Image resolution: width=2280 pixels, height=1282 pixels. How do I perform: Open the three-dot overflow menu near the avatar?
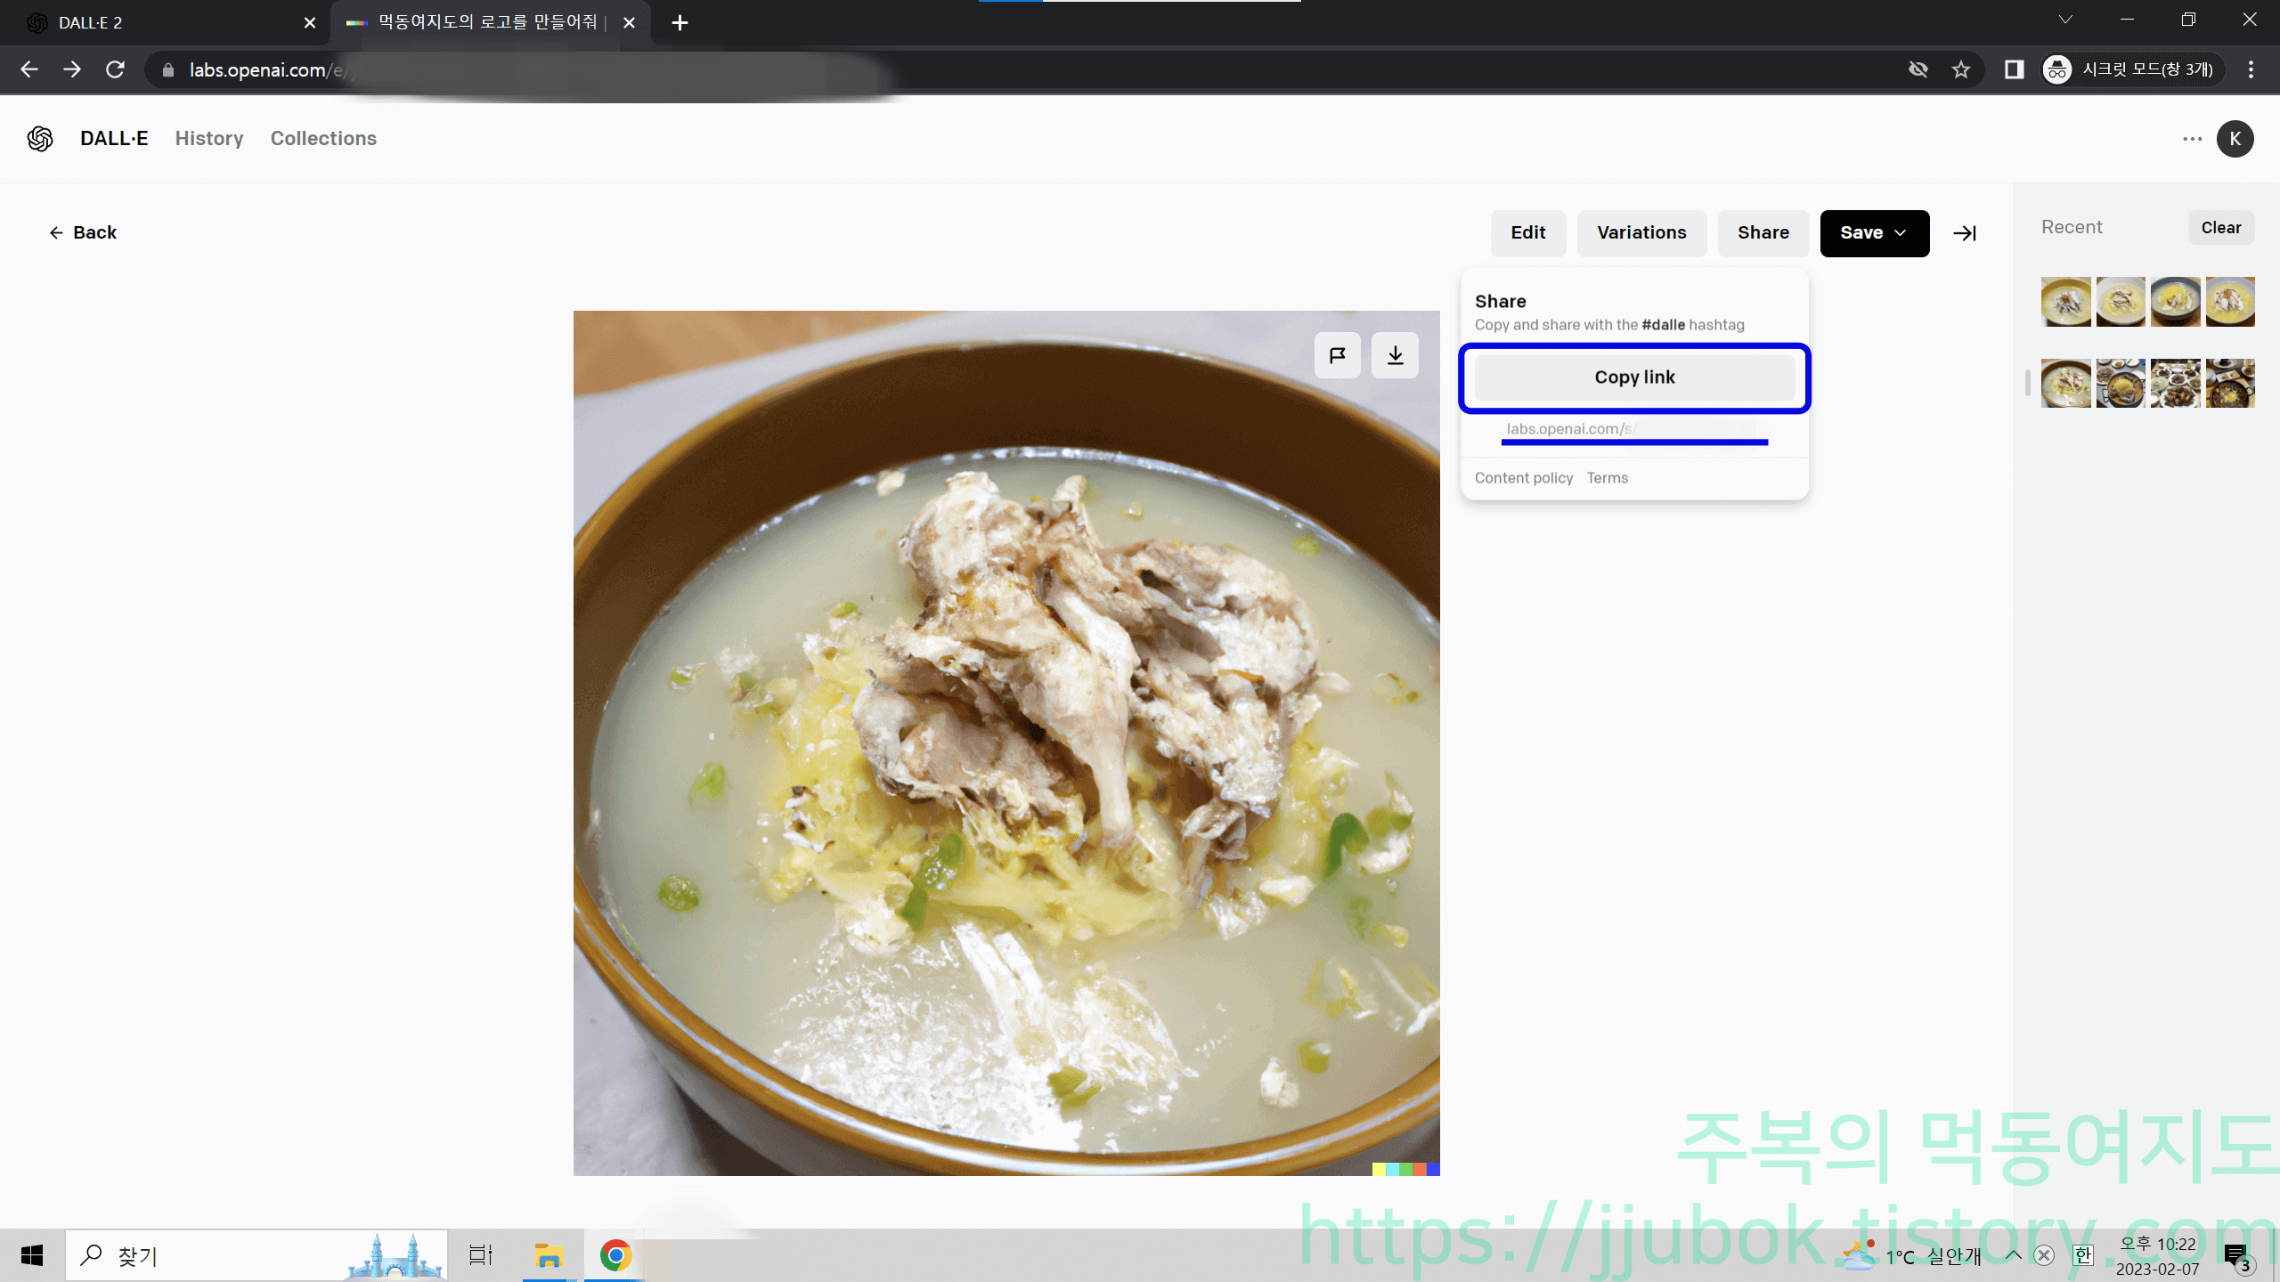coord(2194,139)
